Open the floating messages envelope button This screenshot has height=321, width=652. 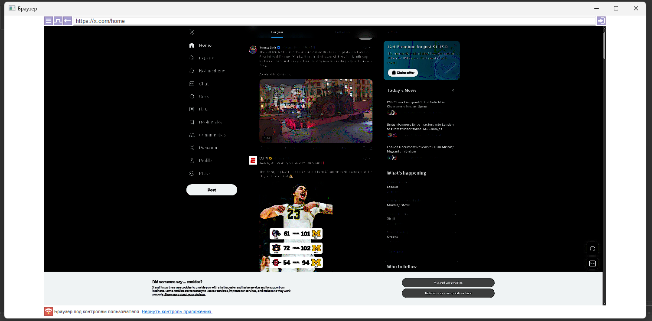pyautogui.click(x=593, y=263)
